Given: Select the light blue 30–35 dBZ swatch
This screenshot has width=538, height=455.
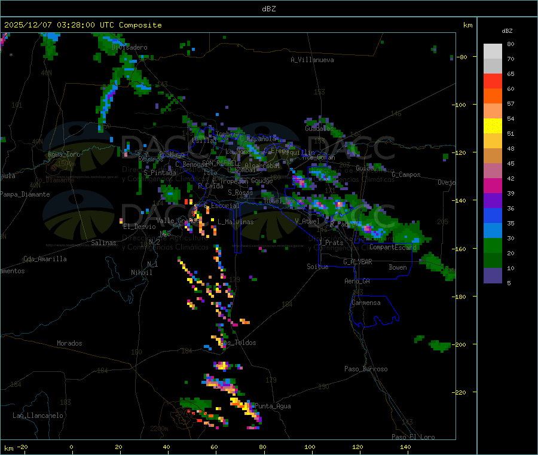Looking at the screenshot, I should click(493, 231).
